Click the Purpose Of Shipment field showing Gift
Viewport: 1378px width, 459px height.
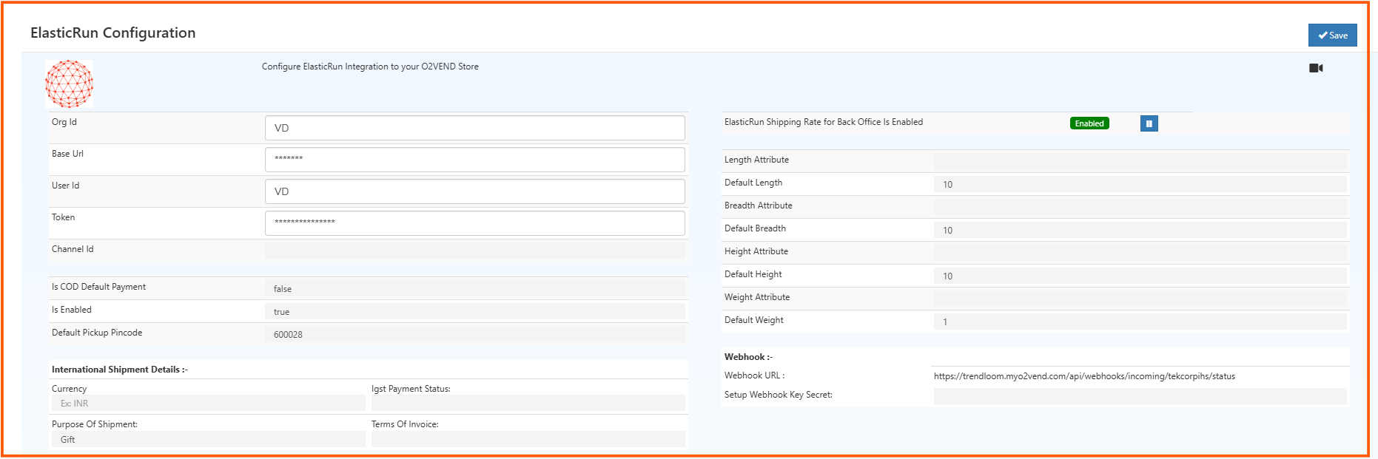208,439
